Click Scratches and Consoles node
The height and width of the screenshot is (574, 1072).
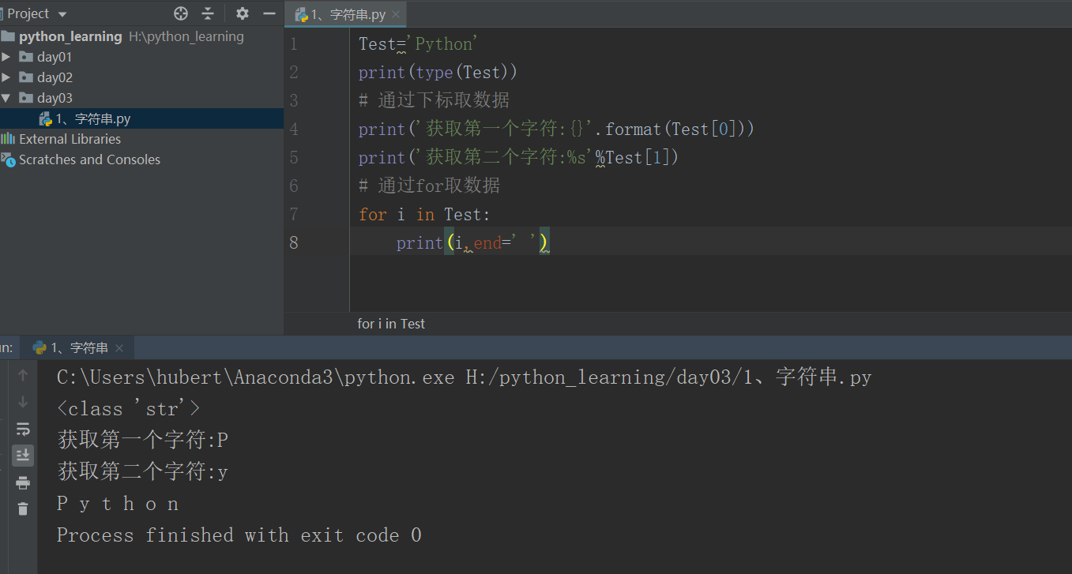point(89,159)
